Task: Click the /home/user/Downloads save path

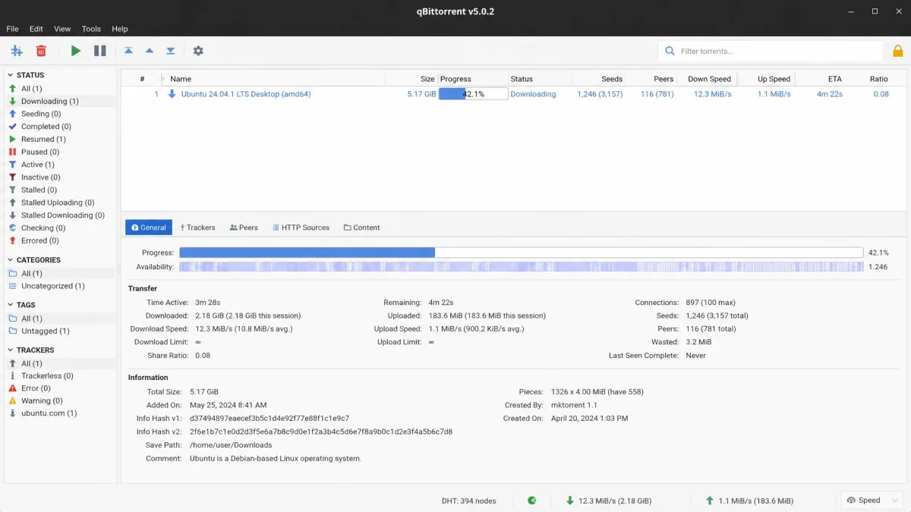Action: (x=231, y=445)
